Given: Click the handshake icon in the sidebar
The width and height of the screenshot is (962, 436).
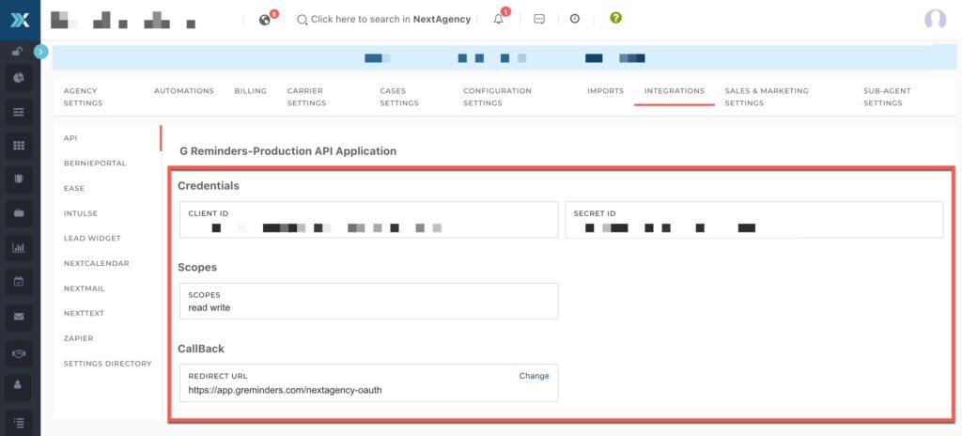Looking at the screenshot, I should [x=19, y=352].
